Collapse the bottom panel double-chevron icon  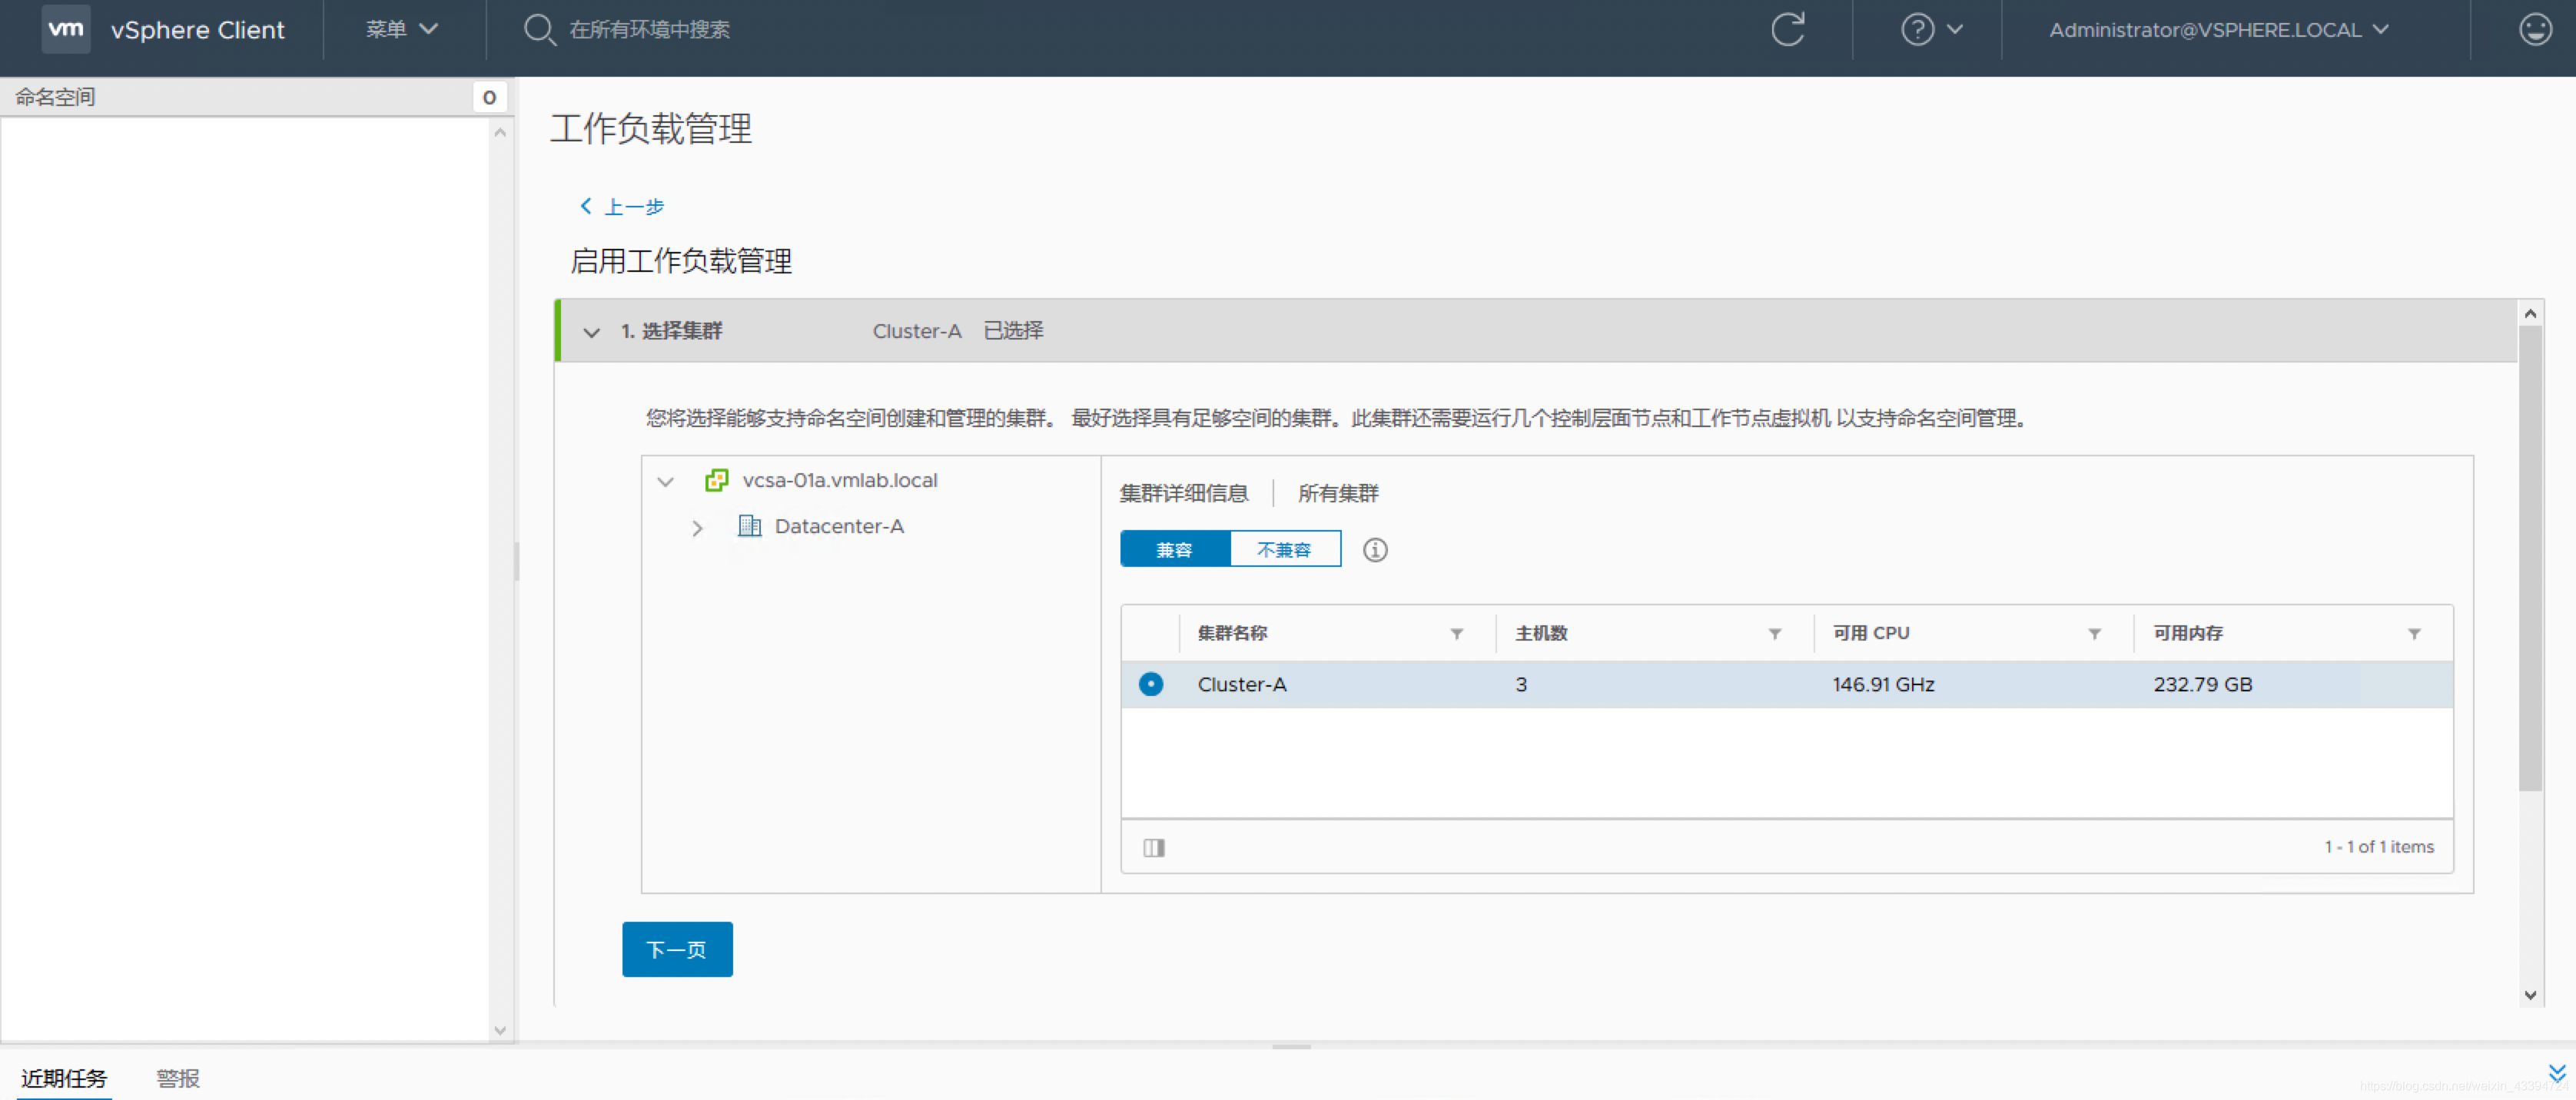coord(2557,1073)
